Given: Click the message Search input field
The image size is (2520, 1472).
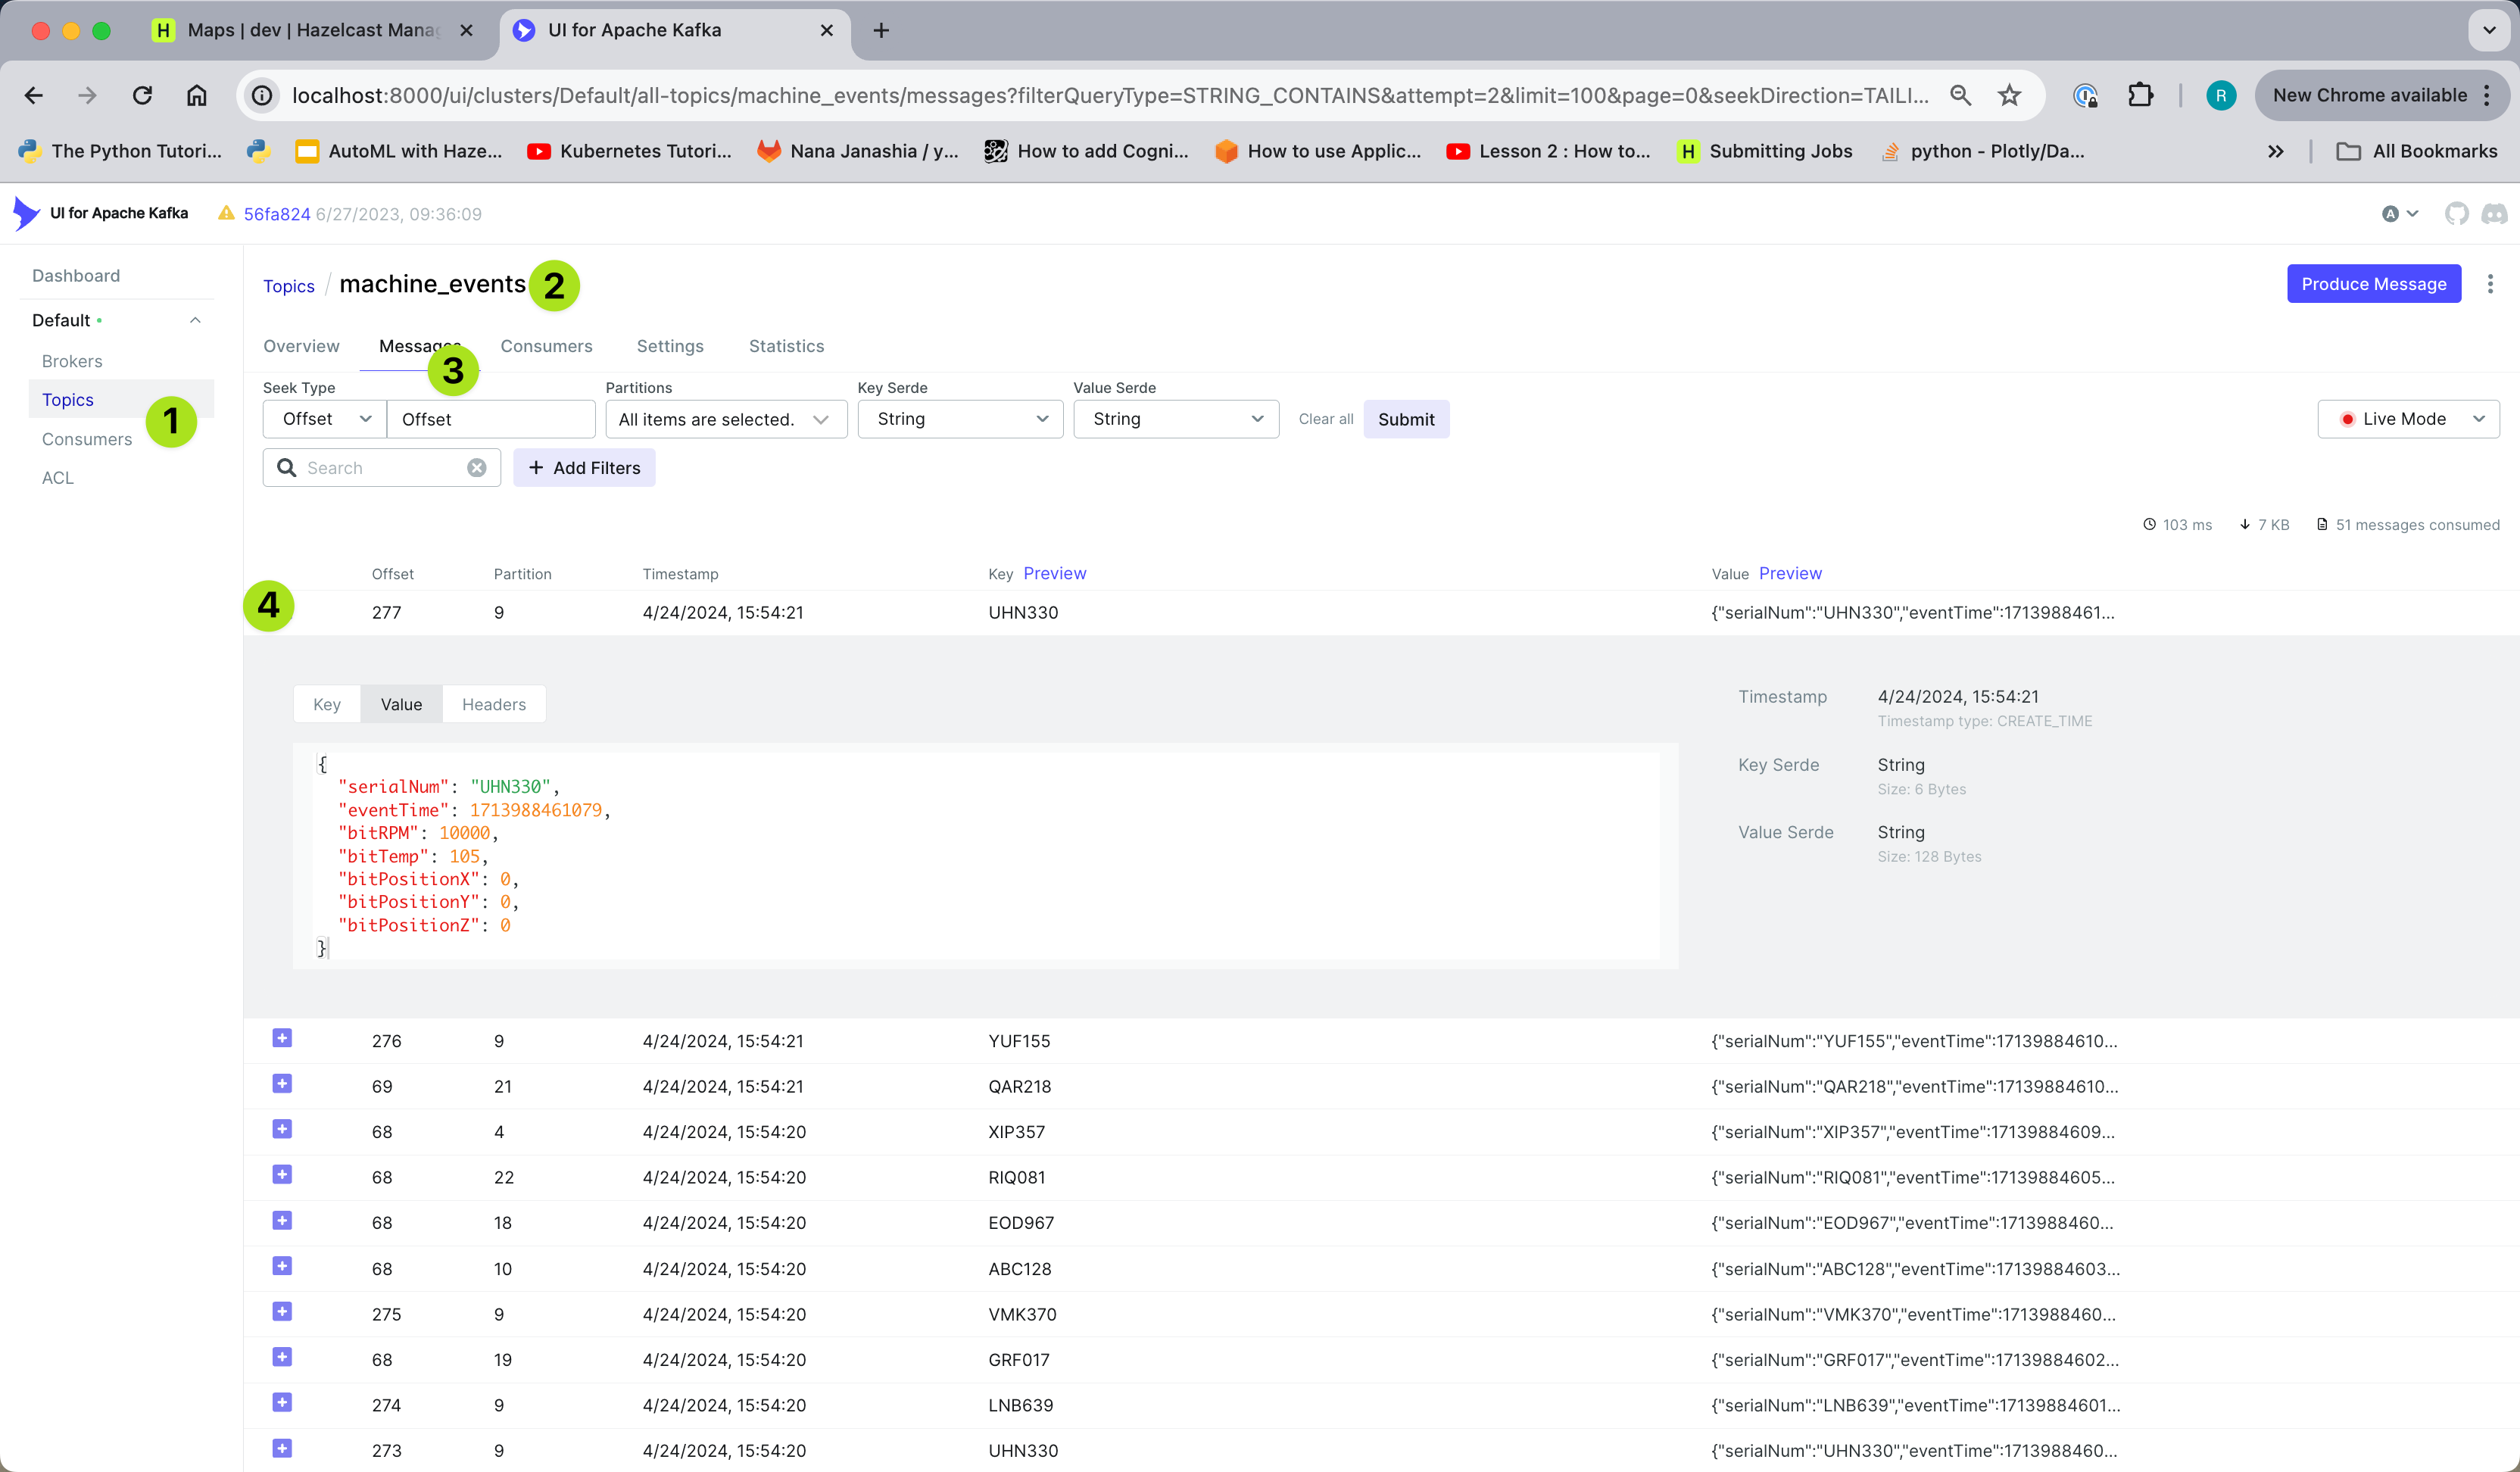Looking at the screenshot, I should [380, 468].
